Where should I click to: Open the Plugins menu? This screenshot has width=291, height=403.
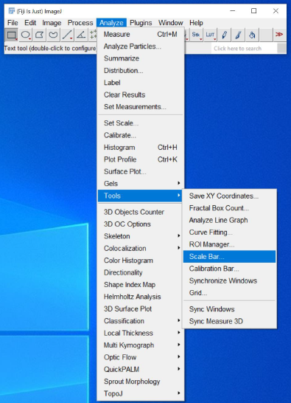click(x=141, y=23)
